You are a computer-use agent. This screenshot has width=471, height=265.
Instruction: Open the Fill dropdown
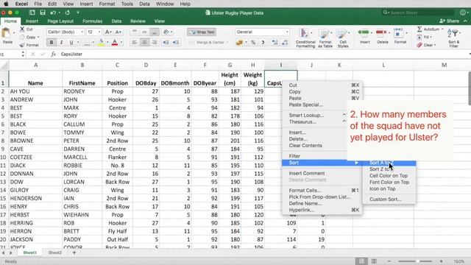tap(424, 38)
